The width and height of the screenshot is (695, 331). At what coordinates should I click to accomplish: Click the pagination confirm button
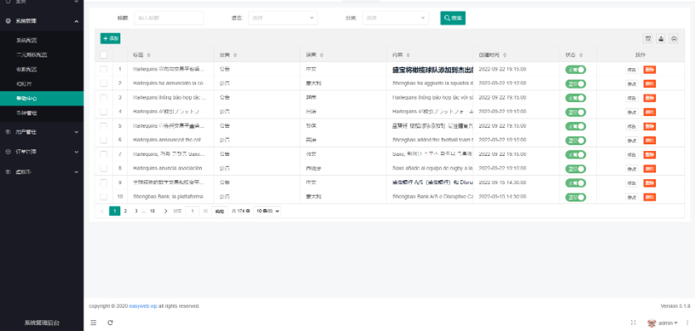click(x=219, y=211)
